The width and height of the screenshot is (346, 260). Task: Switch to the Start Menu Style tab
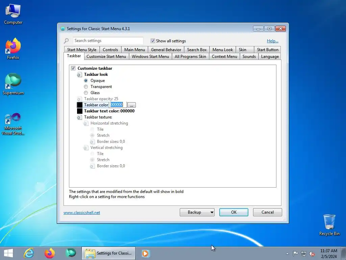coord(82,50)
